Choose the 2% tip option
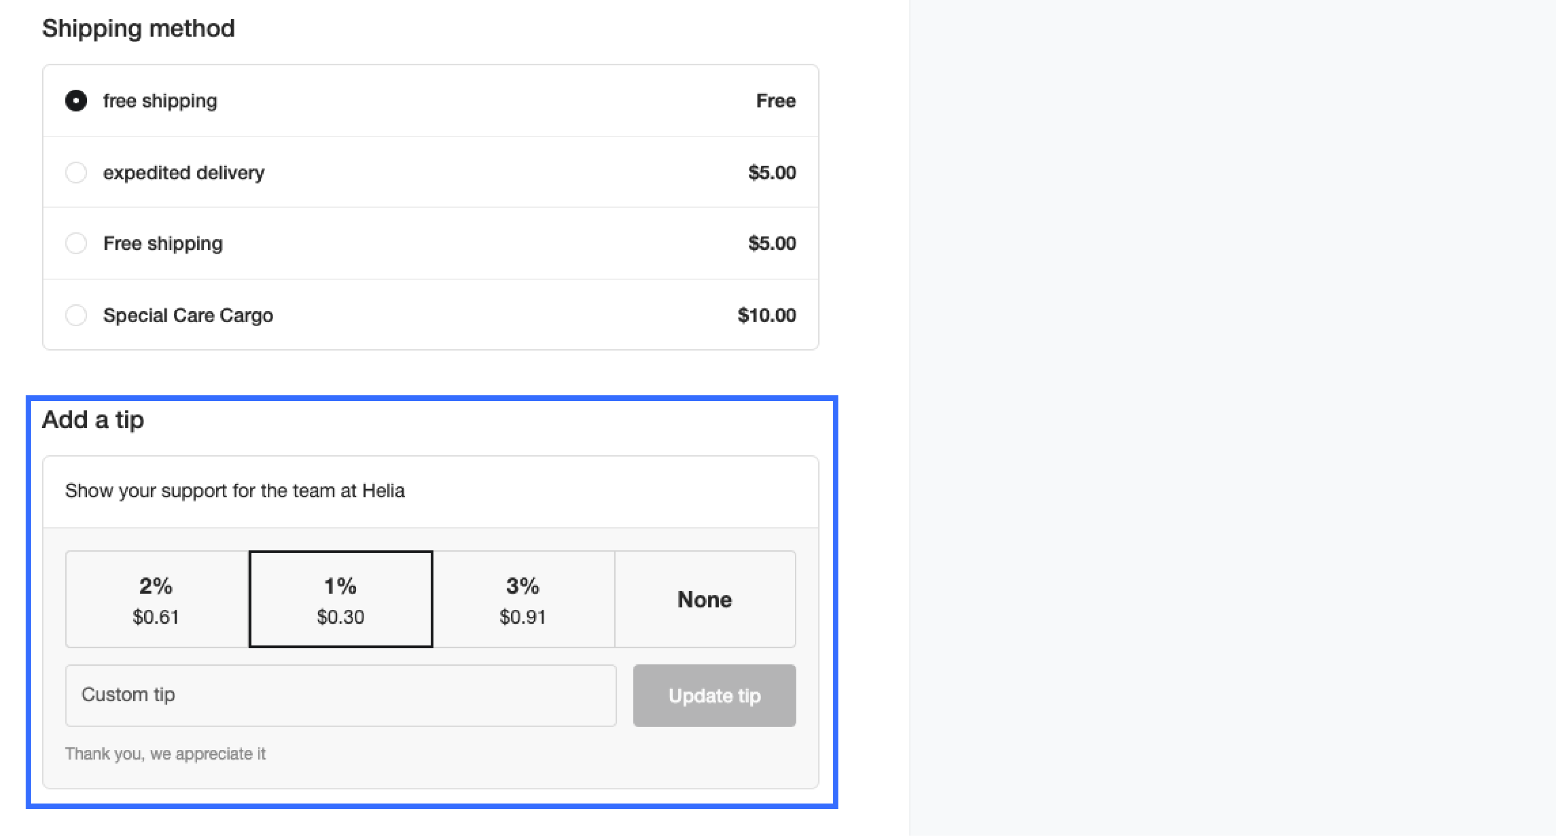The width and height of the screenshot is (1556, 836). (x=157, y=599)
